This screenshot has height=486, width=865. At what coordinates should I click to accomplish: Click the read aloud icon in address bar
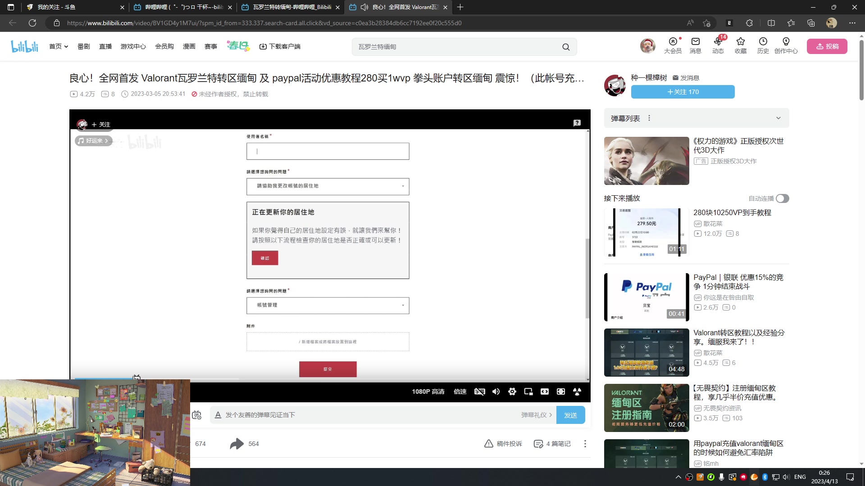click(x=690, y=23)
